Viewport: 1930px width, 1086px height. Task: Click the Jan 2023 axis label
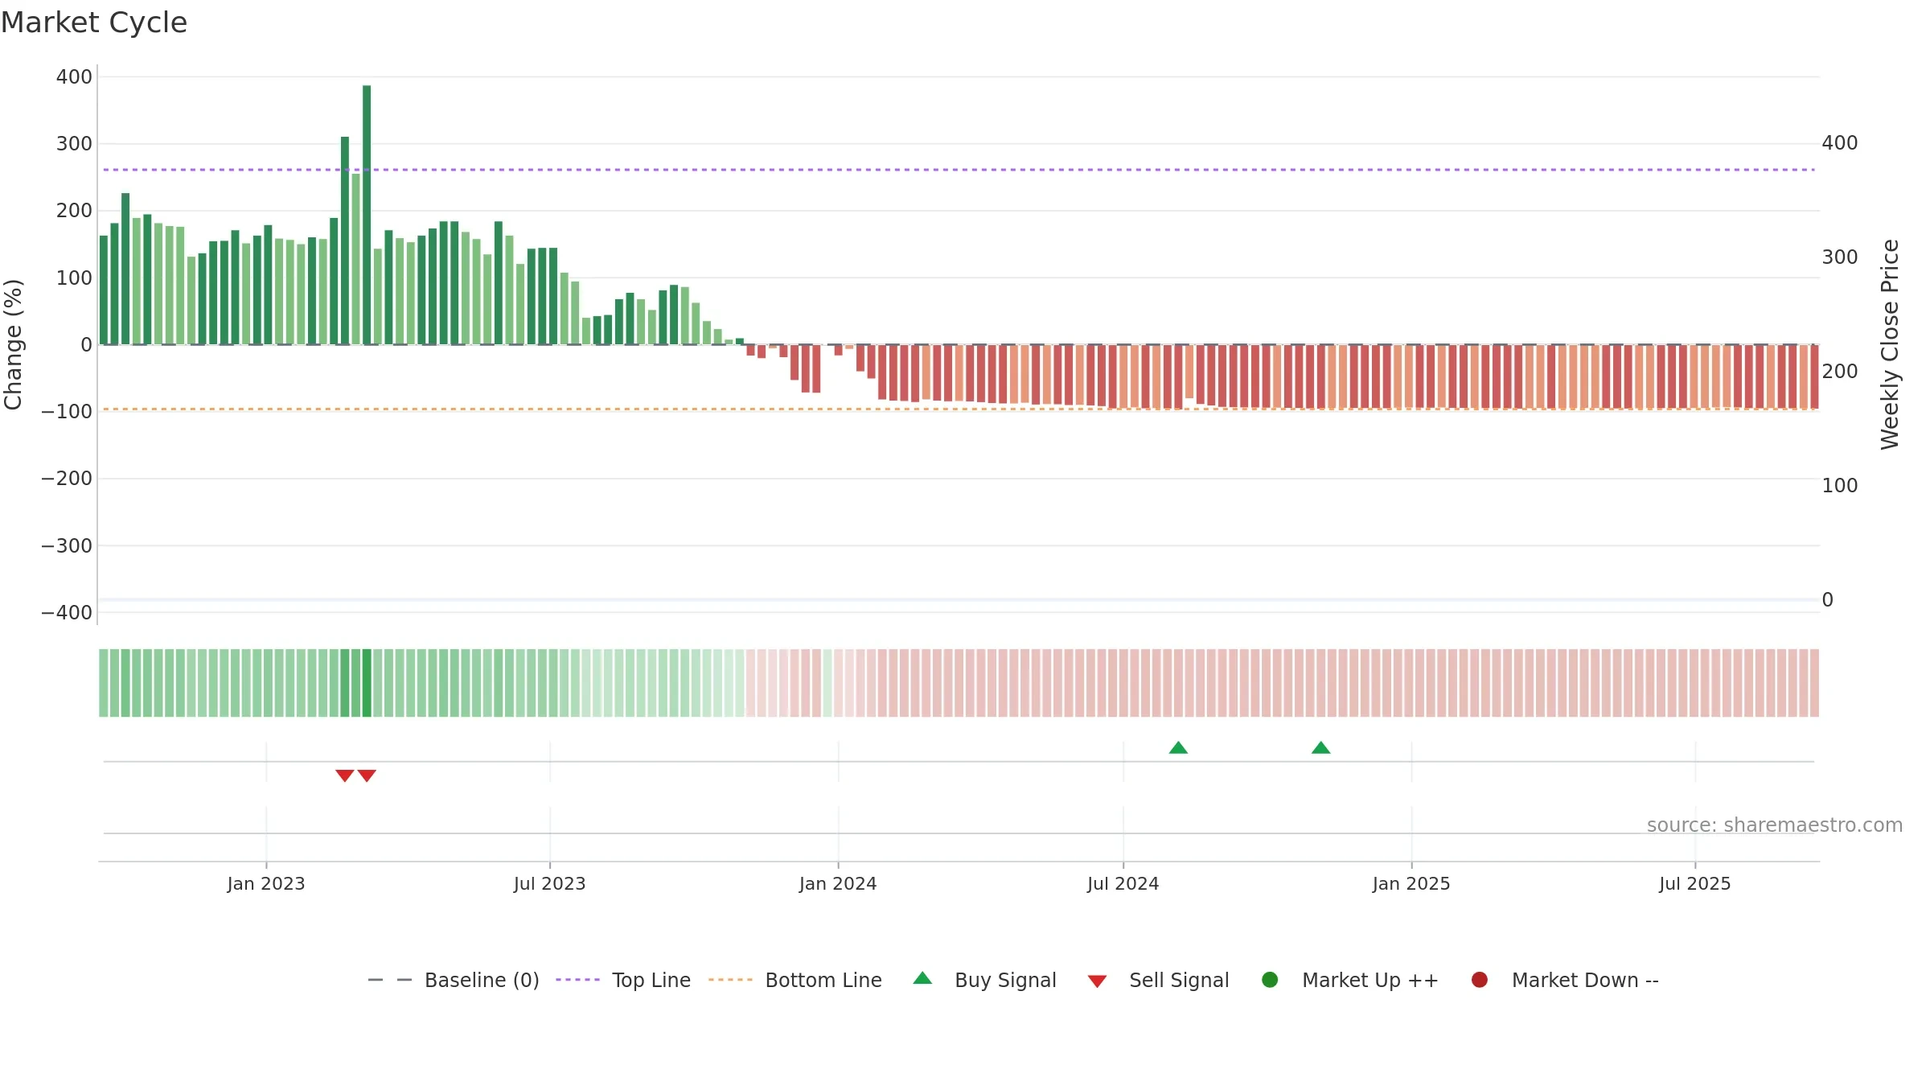(266, 884)
